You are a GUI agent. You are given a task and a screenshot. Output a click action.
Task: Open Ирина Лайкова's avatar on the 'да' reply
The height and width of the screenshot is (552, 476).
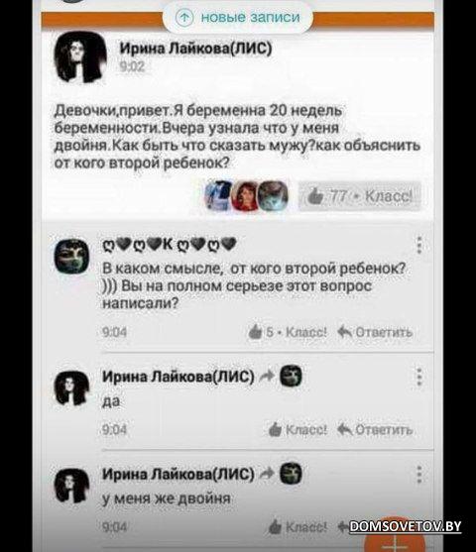click(x=71, y=387)
